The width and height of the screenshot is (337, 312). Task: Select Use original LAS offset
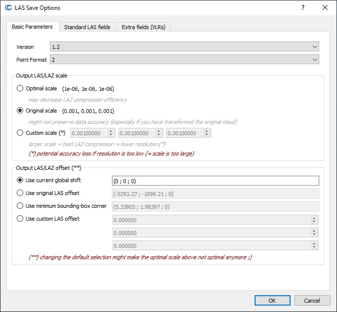pos(20,193)
